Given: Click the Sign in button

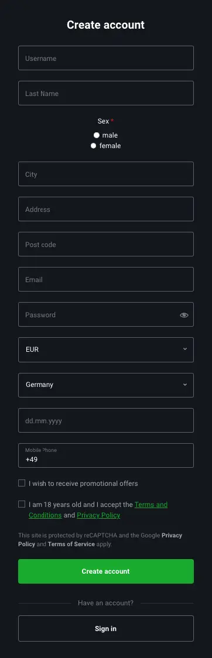Looking at the screenshot, I should point(106,628).
